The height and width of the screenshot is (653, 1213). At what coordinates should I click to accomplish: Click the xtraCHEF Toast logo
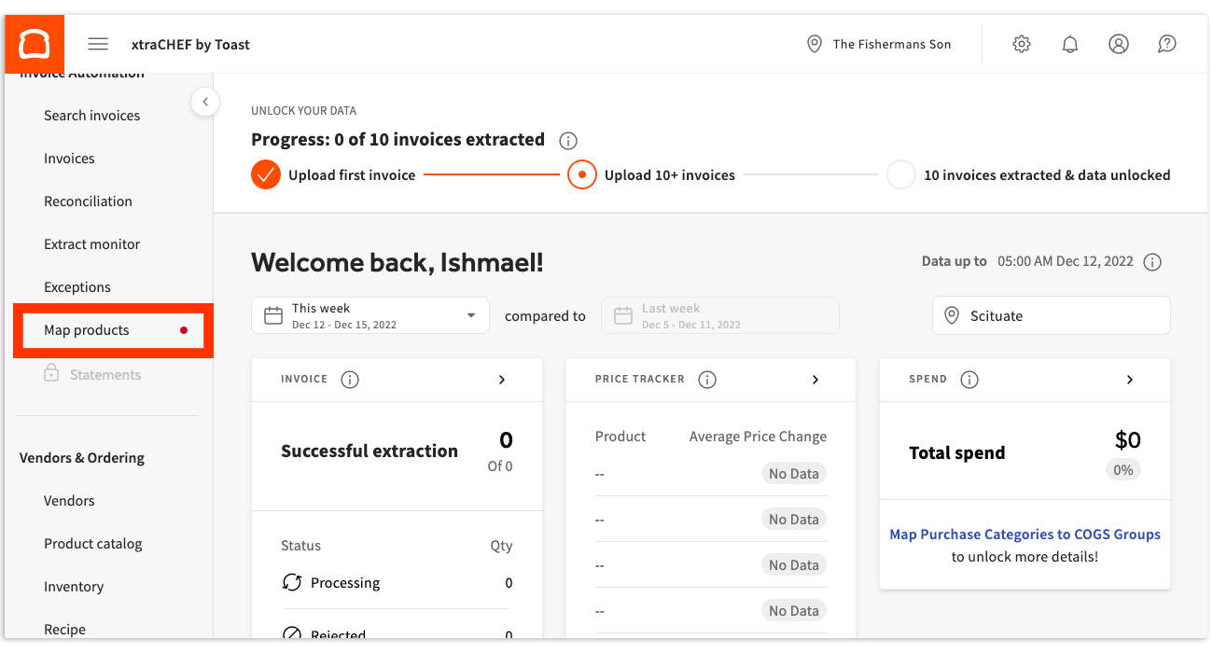click(34, 43)
